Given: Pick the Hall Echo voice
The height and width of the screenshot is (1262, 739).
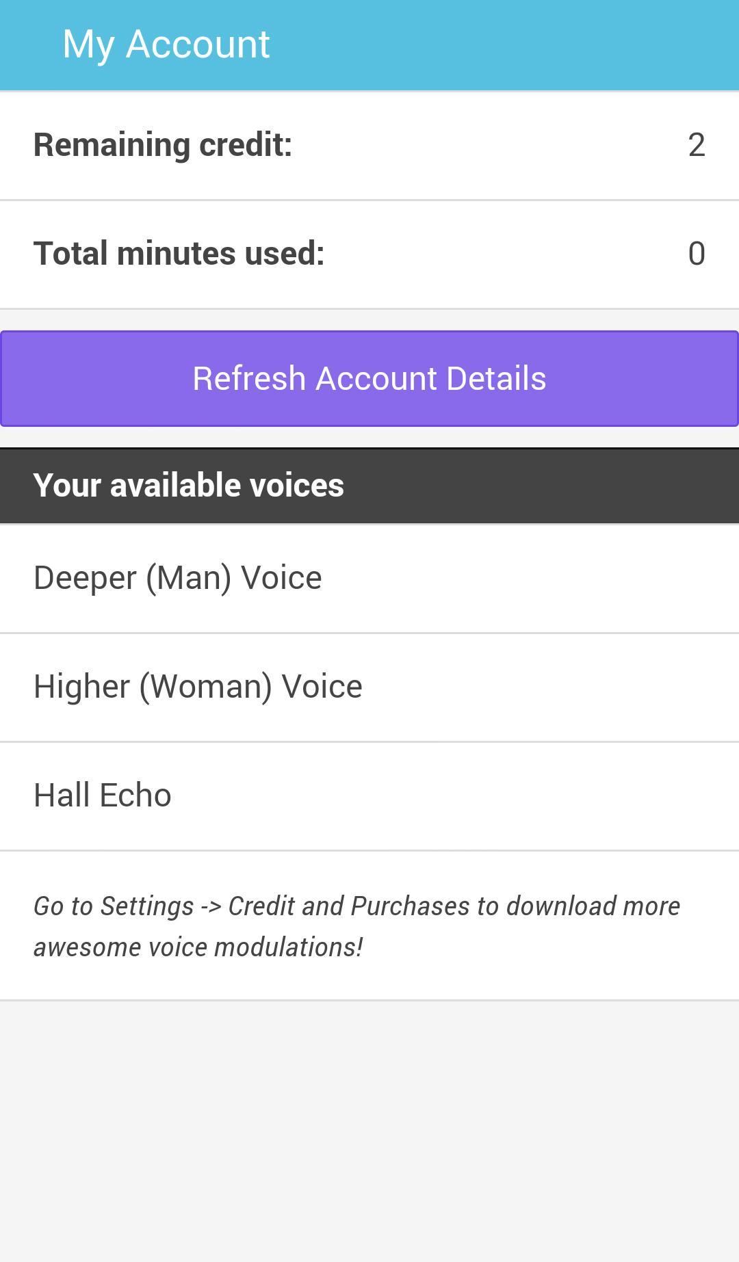Looking at the screenshot, I should 103,795.
